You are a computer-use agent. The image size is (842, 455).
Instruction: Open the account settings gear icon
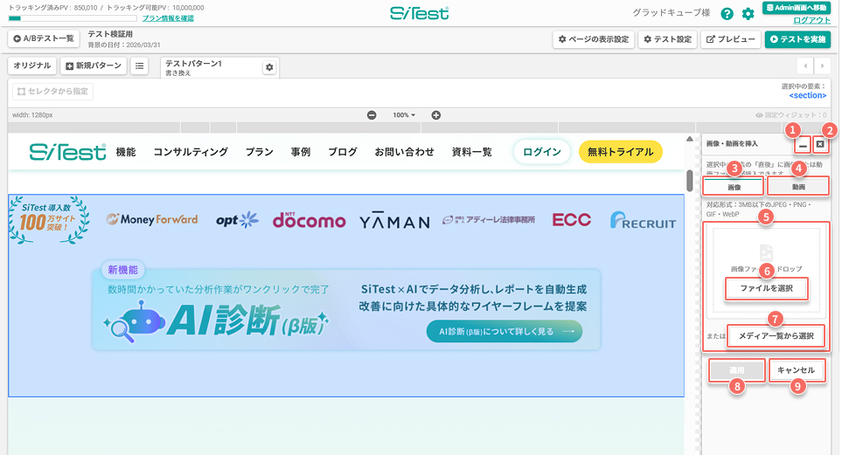[748, 14]
